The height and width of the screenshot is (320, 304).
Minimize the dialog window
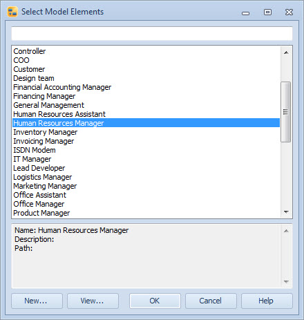pos(246,13)
